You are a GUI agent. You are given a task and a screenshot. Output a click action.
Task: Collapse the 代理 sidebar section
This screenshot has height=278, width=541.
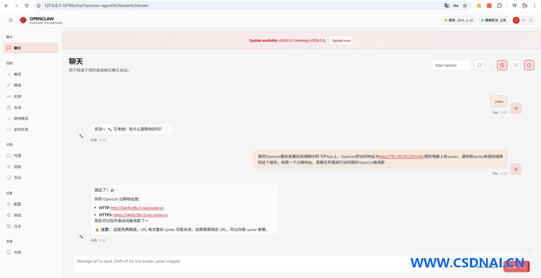coord(55,145)
